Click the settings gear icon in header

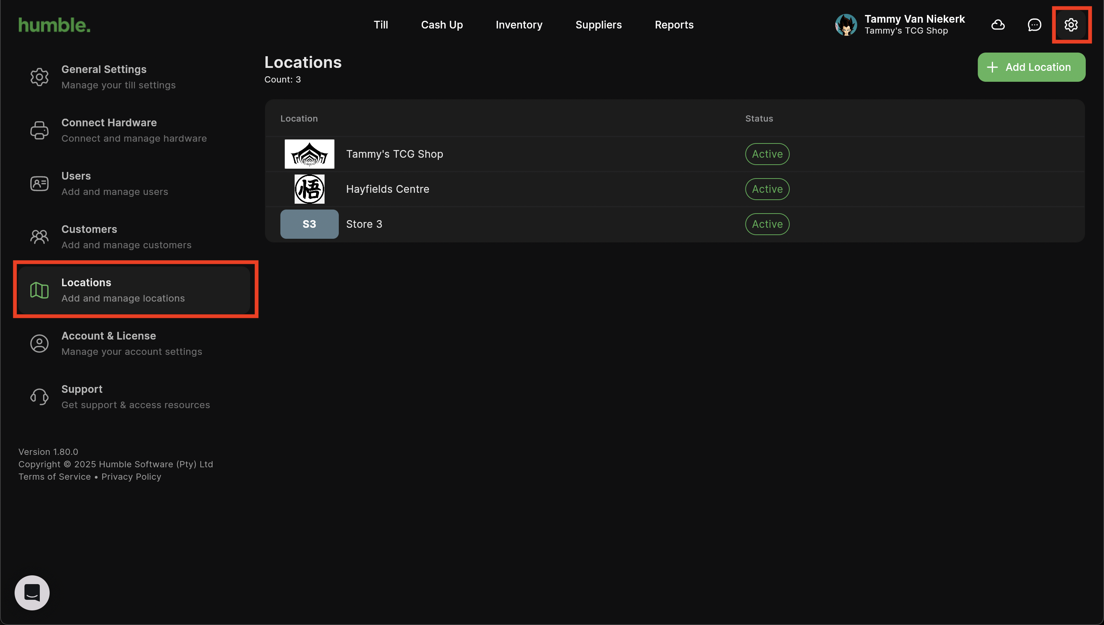(x=1071, y=25)
